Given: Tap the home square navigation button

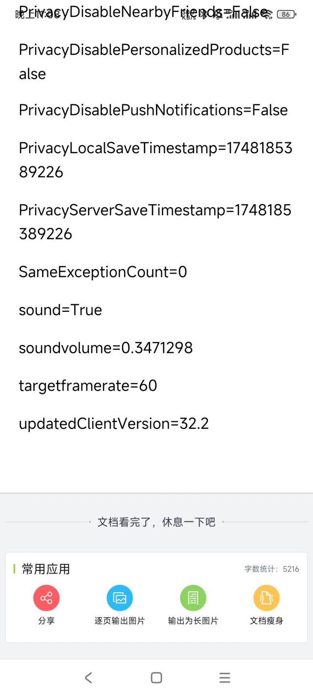Looking at the screenshot, I should pyautogui.click(x=156, y=677).
